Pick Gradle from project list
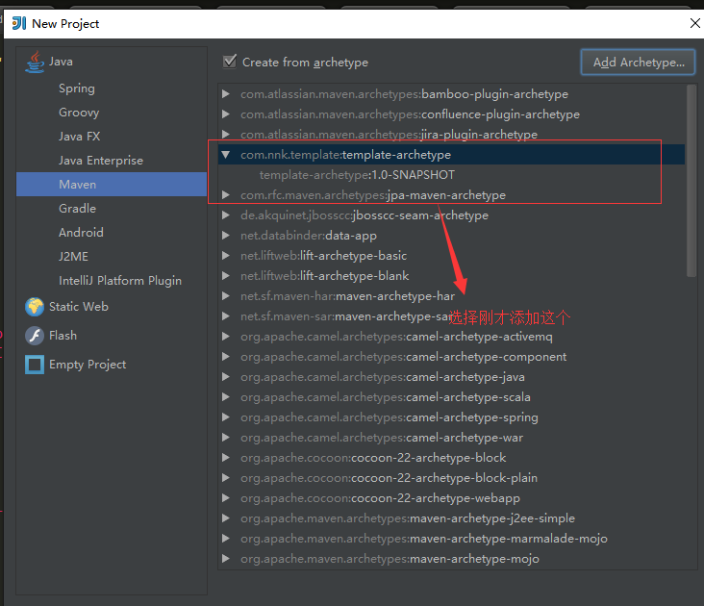704x606 pixels. coord(77,209)
